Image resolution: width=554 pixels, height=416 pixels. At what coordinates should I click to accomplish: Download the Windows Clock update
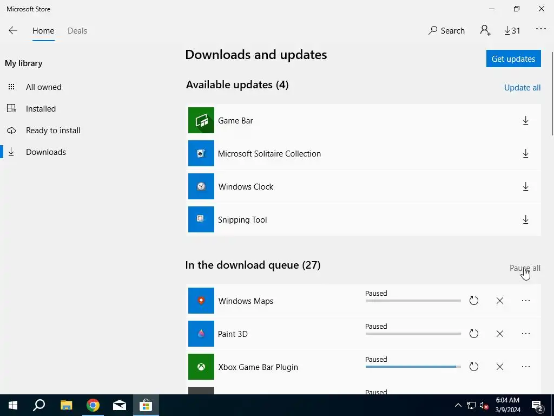click(x=525, y=187)
